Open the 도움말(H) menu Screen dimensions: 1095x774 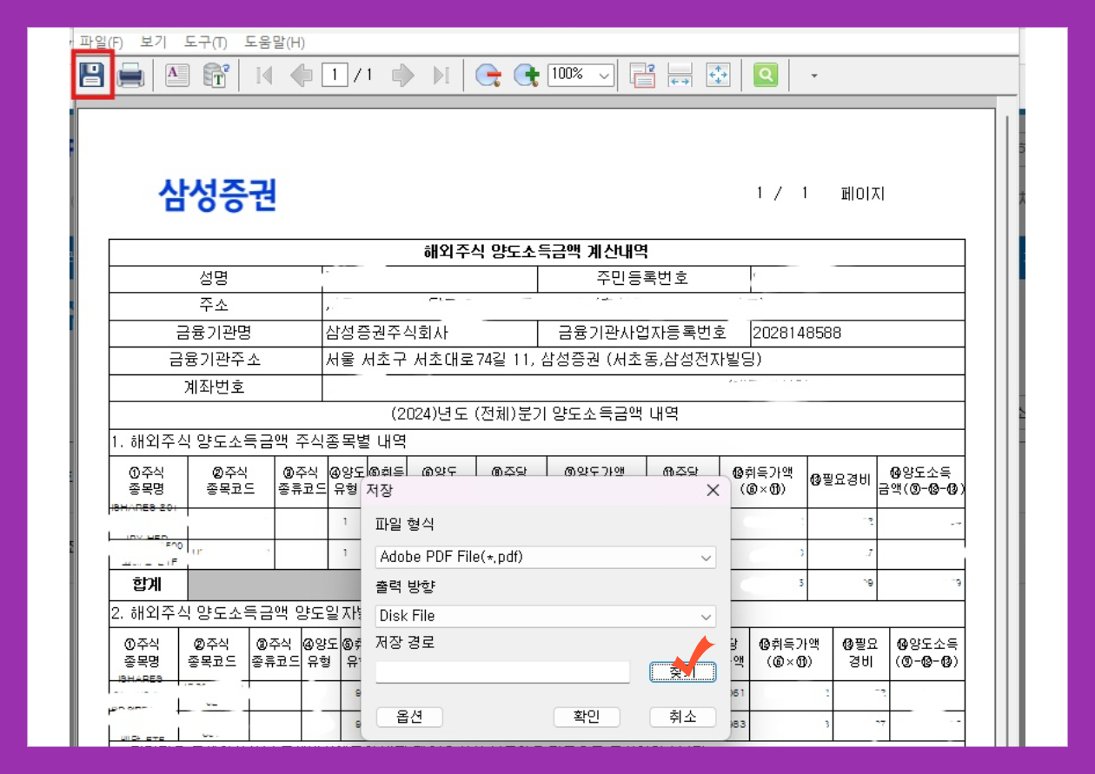(x=275, y=42)
